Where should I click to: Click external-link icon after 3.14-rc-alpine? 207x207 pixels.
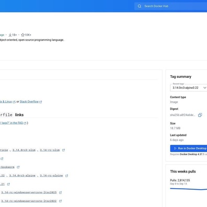coord(66,176)
